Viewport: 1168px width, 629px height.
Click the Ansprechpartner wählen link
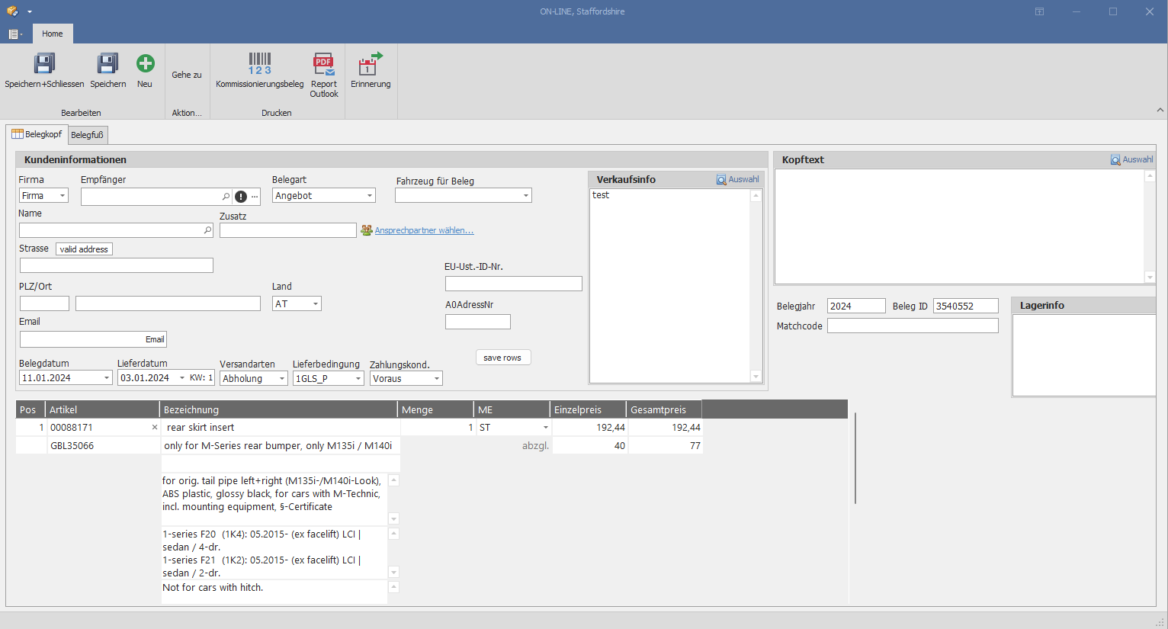424,230
